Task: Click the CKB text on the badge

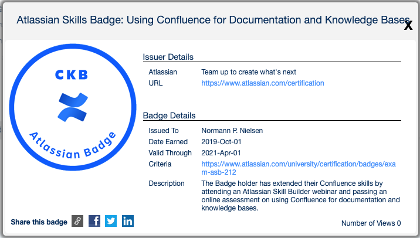Action: [x=71, y=75]
